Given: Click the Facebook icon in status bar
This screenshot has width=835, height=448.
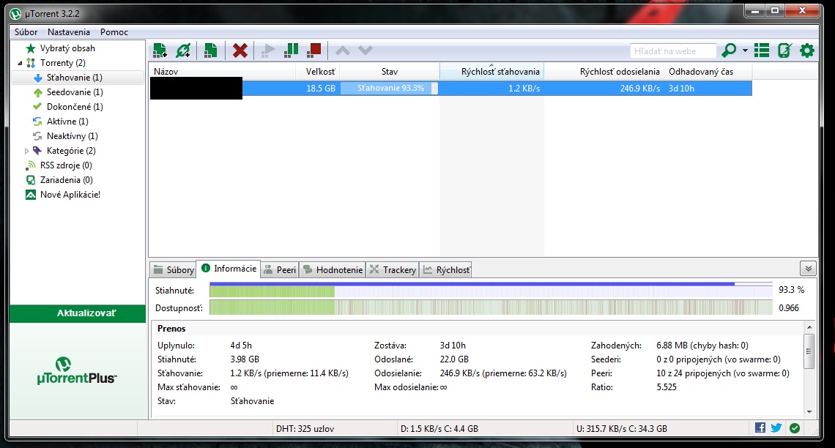Looking at the screenshot, I should [x=760, y=428].
